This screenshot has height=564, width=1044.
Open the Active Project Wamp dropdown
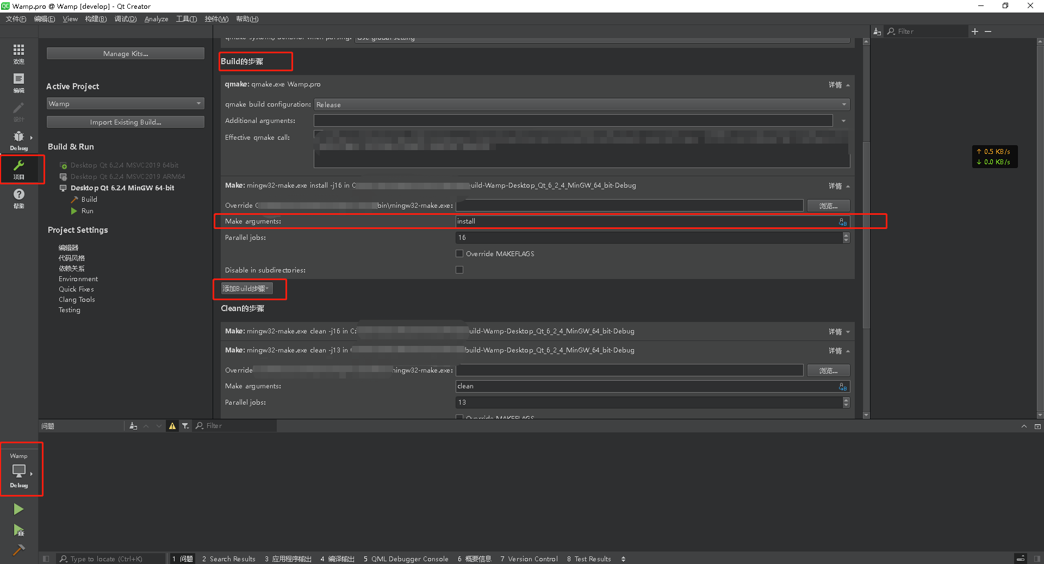tap(126, 103)
